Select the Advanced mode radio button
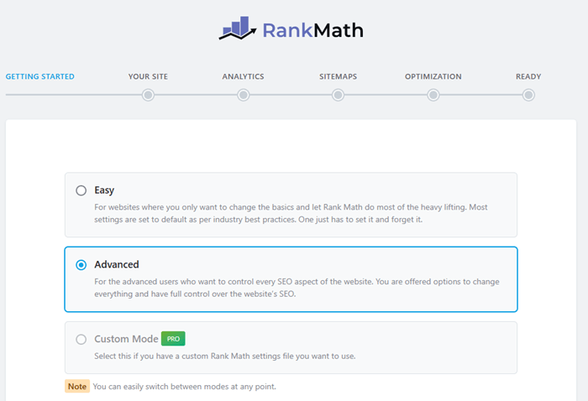This screenshot has width=588, height=401. coord(81,265)
